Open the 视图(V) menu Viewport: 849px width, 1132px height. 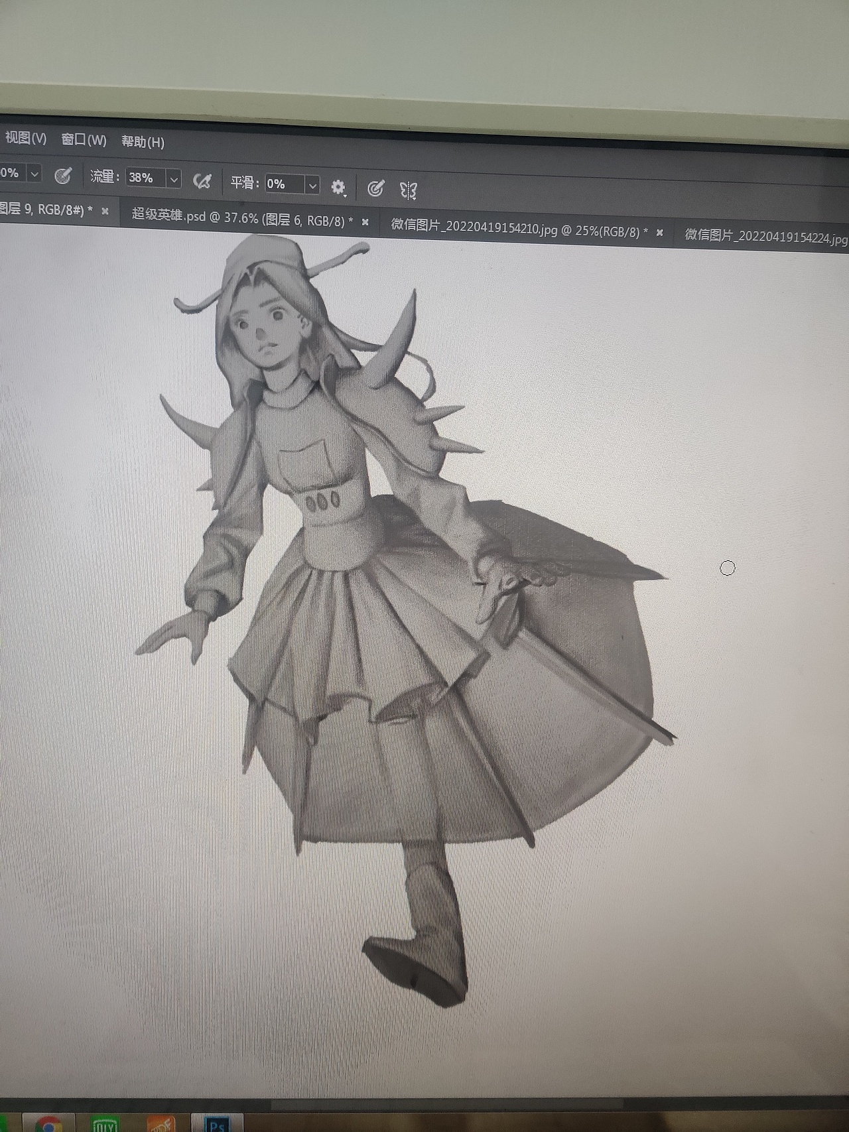pos(26,138)
